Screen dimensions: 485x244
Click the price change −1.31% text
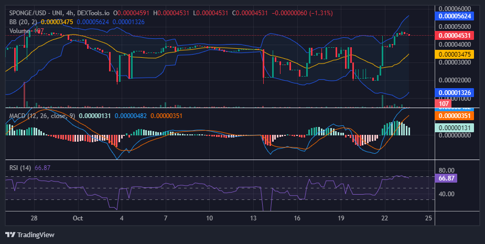tap(321, 13)
